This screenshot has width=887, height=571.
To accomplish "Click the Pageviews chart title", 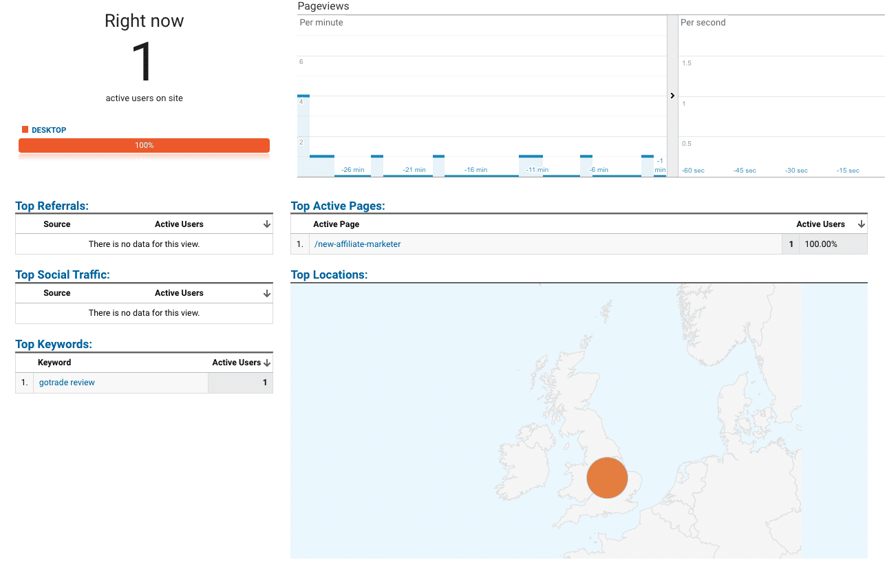I will (323, 6).
